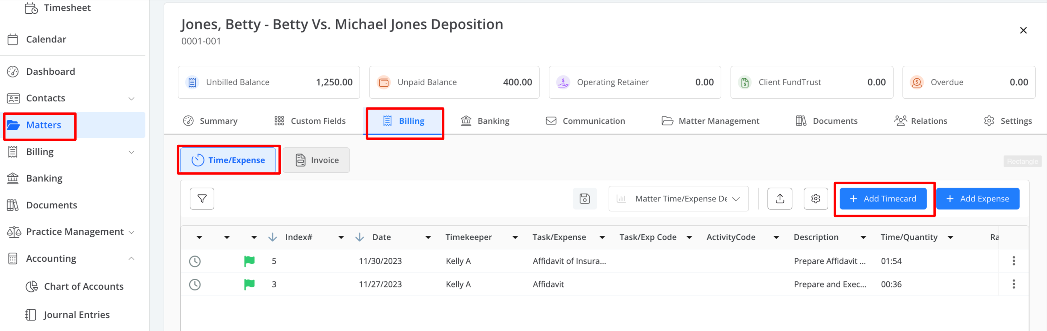1047x331 pixels.
Task: Sort by Index# arrow
Action: (272, 237)
